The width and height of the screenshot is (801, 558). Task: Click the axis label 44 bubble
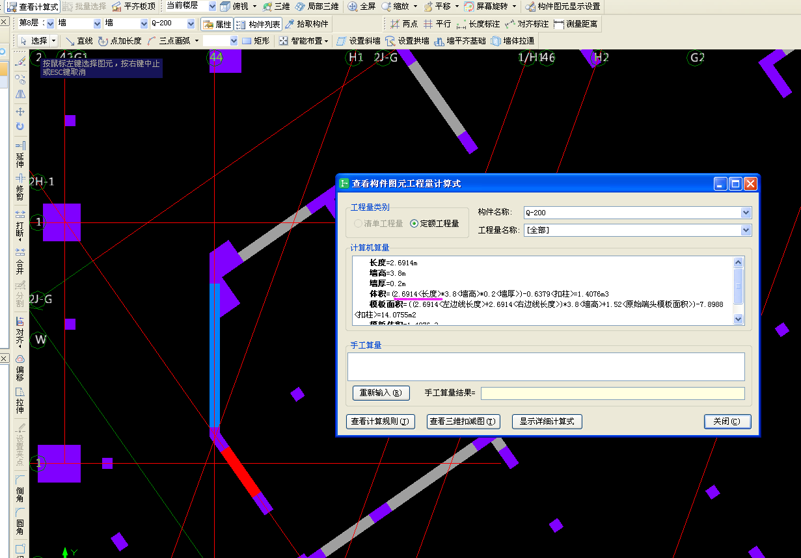(x=216, y=57)
